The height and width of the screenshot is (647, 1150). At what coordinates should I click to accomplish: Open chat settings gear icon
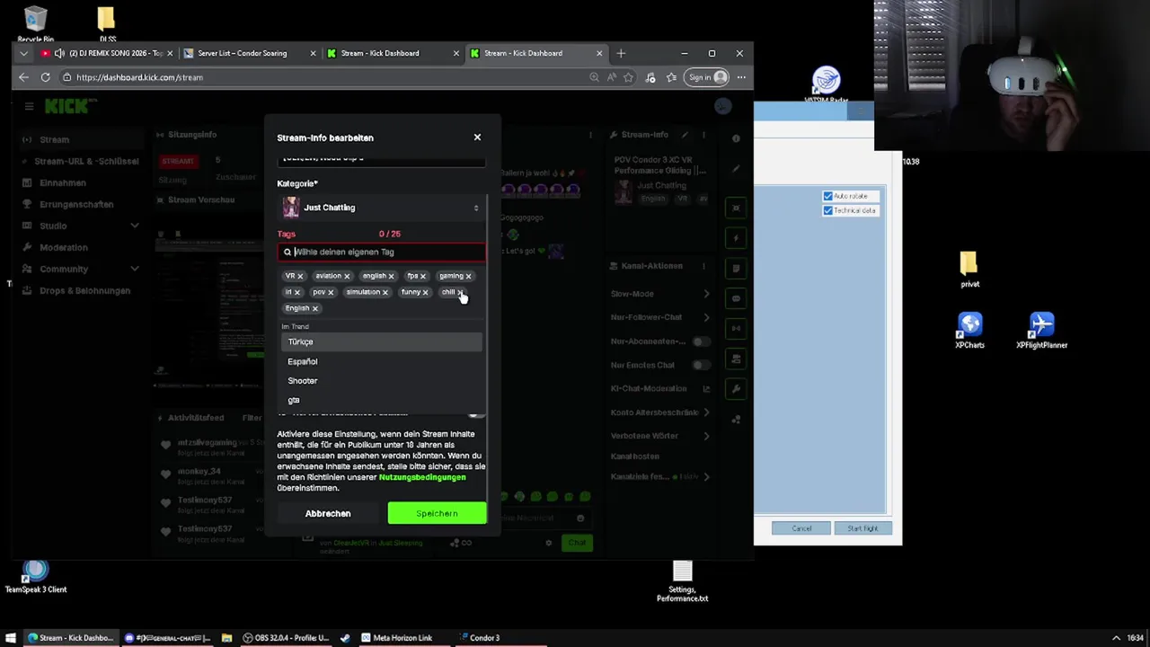[x=549, y=543]
